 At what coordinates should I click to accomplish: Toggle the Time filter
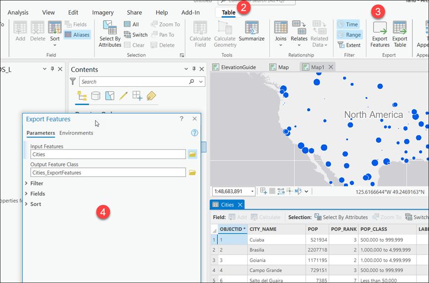coord(348,24)
